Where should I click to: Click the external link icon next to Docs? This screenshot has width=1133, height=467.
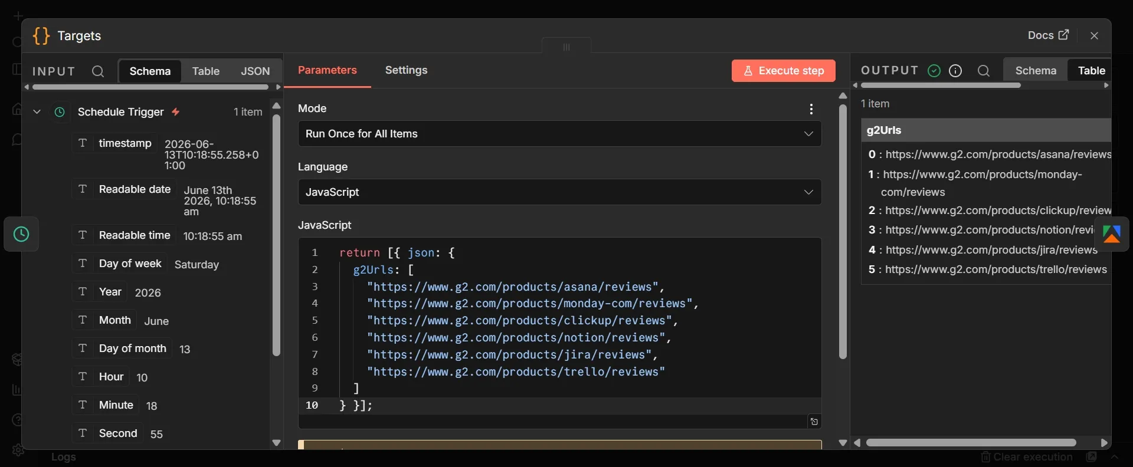tap(1063, 35)
